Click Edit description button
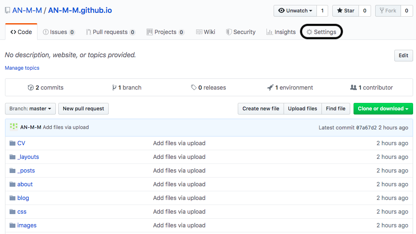This screenshot has width=416, height=234. 404,56
